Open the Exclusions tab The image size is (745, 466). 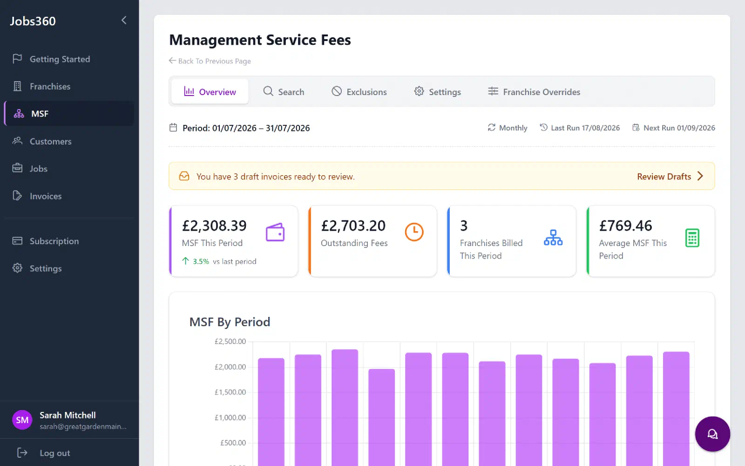coord(359,92)
